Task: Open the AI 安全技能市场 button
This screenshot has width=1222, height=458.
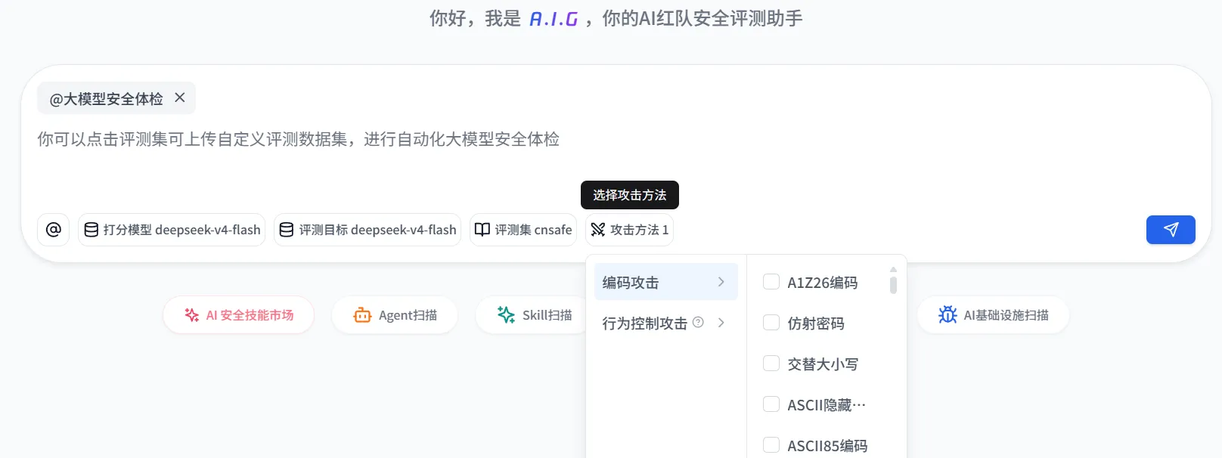Action: click(x=238, y=315)
